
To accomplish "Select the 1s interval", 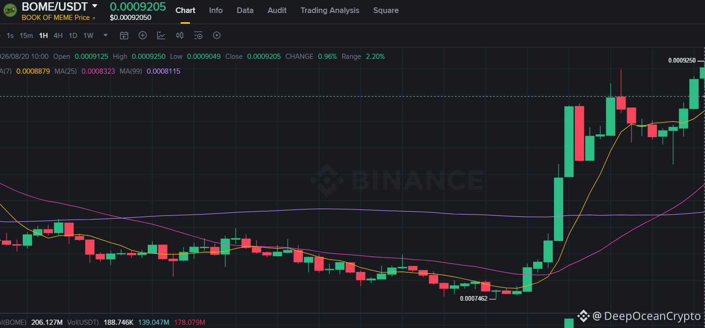I will [x=10, y=36].
